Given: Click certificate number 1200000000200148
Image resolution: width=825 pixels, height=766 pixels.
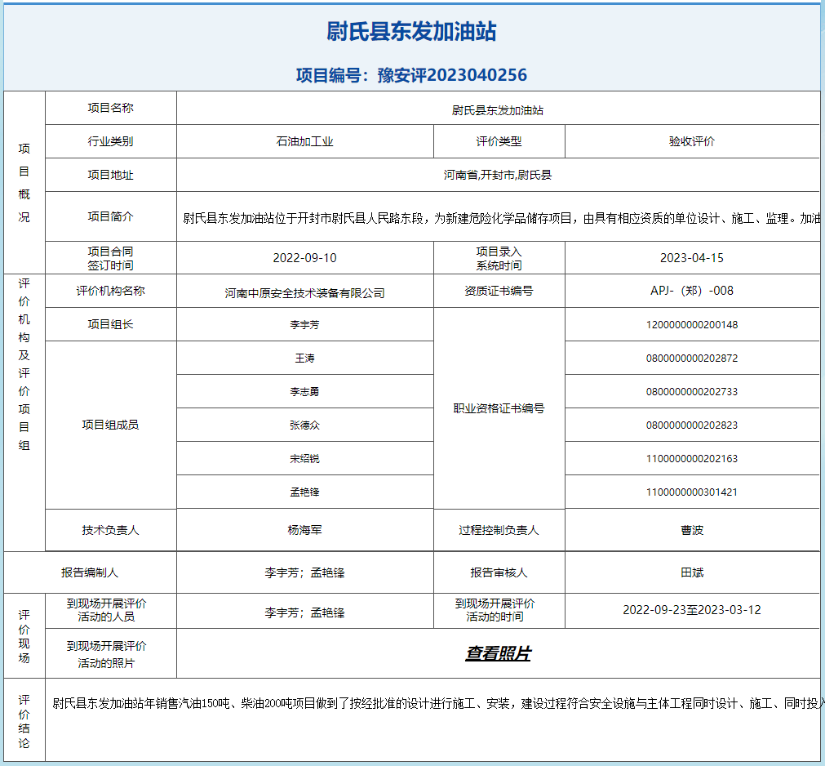Looking at the screenshot, I should point(691,325).
